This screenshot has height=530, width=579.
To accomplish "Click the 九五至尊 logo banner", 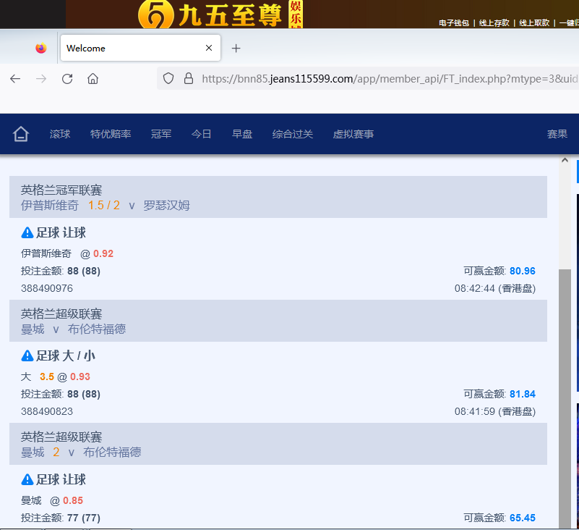I will point(220,14).
